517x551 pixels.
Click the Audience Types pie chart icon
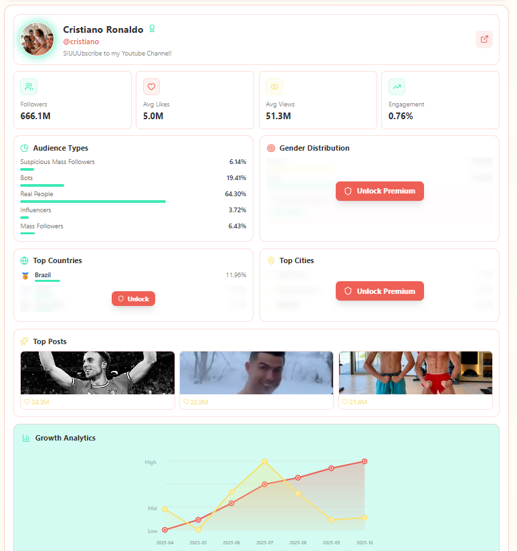24,148
